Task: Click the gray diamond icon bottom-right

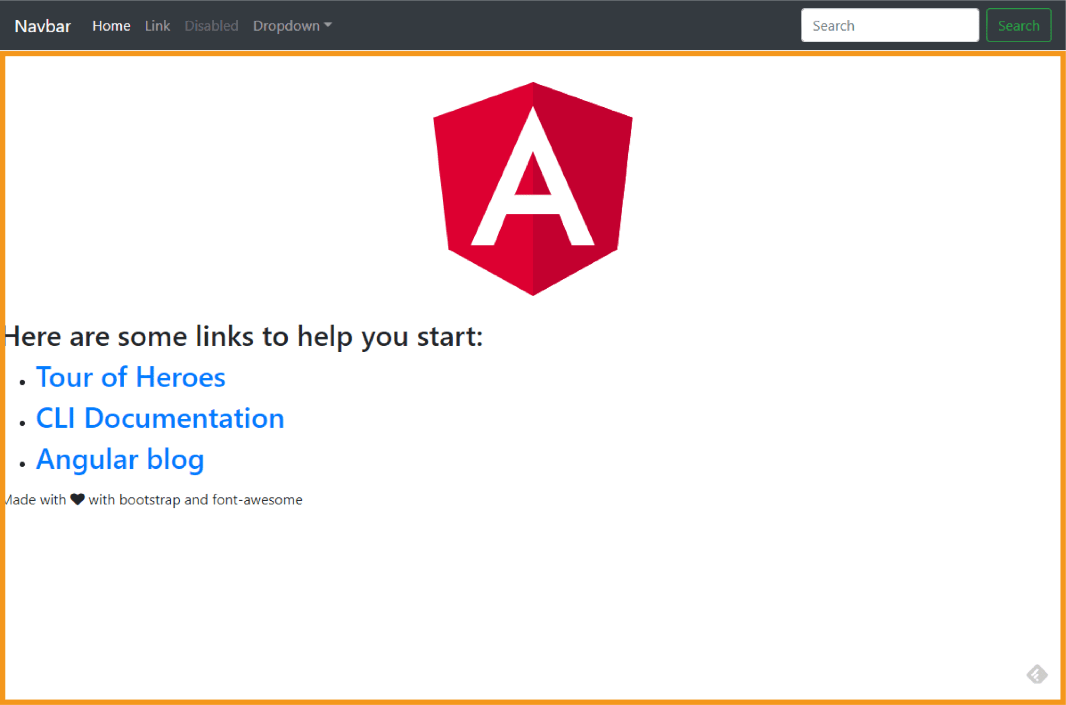Action: [1037, 674]
